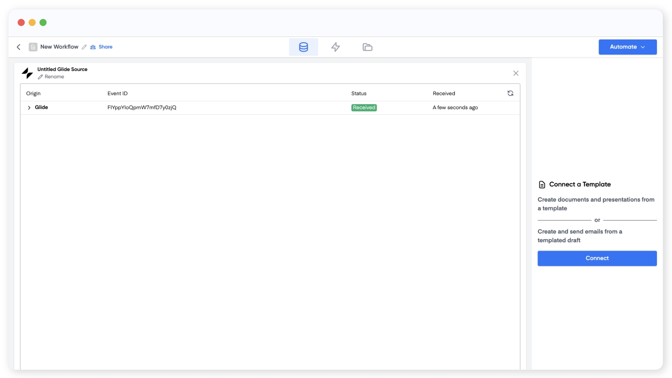This screenshot has width=672, height=378.
Task: Click the green Received status badge
Action: pyautogui.click(x=364, y=108)
